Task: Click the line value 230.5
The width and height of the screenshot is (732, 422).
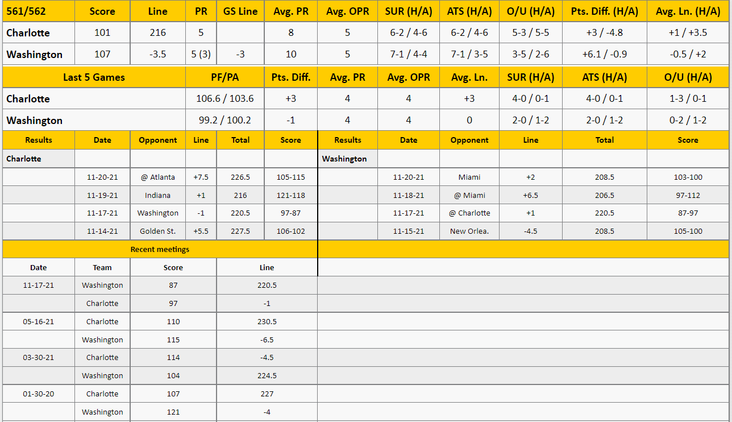Action: click(267, 321)
